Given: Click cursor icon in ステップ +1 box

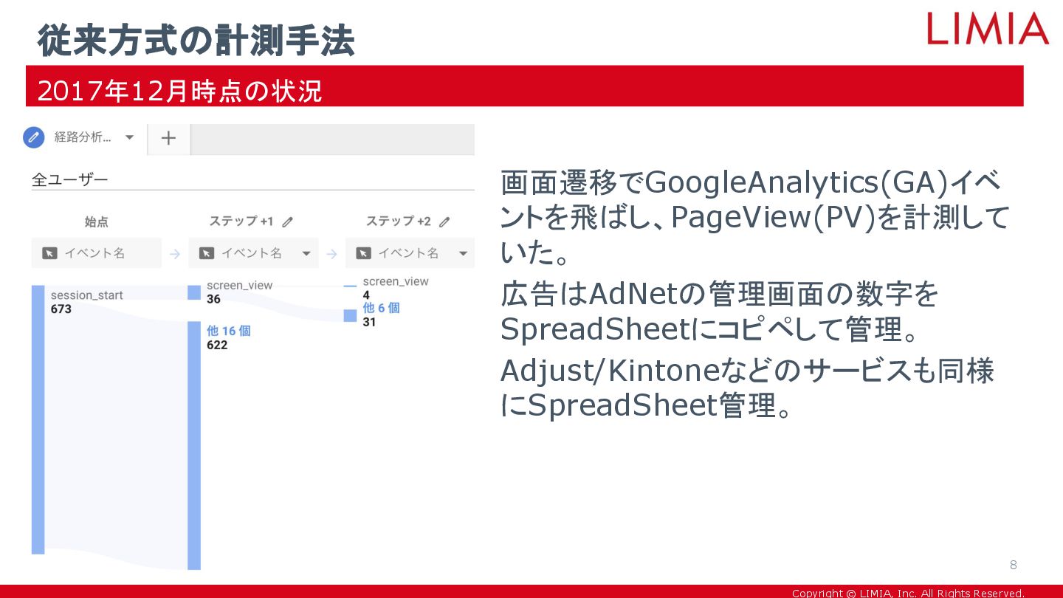Looking at the screenshot, I should pos(207,253).
